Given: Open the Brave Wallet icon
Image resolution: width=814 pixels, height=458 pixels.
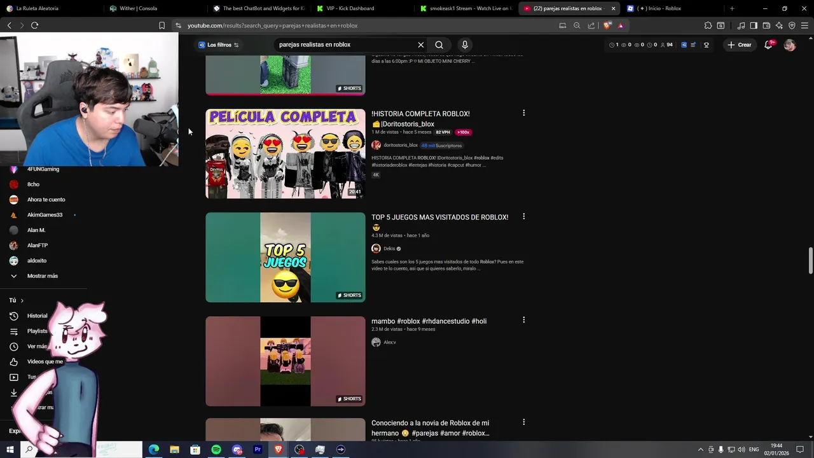Looking at the screenshot, I should coord(766,25).
